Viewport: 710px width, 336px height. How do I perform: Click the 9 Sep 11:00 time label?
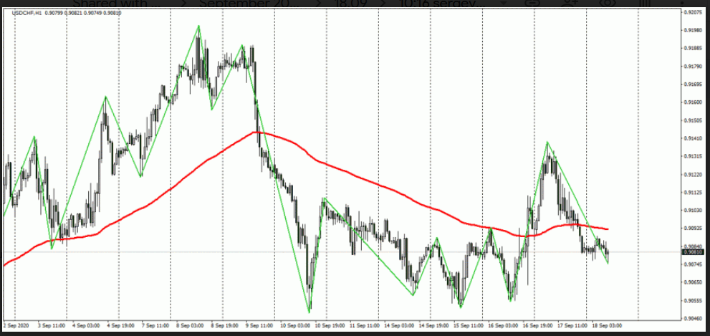click(x=258, y=325)
